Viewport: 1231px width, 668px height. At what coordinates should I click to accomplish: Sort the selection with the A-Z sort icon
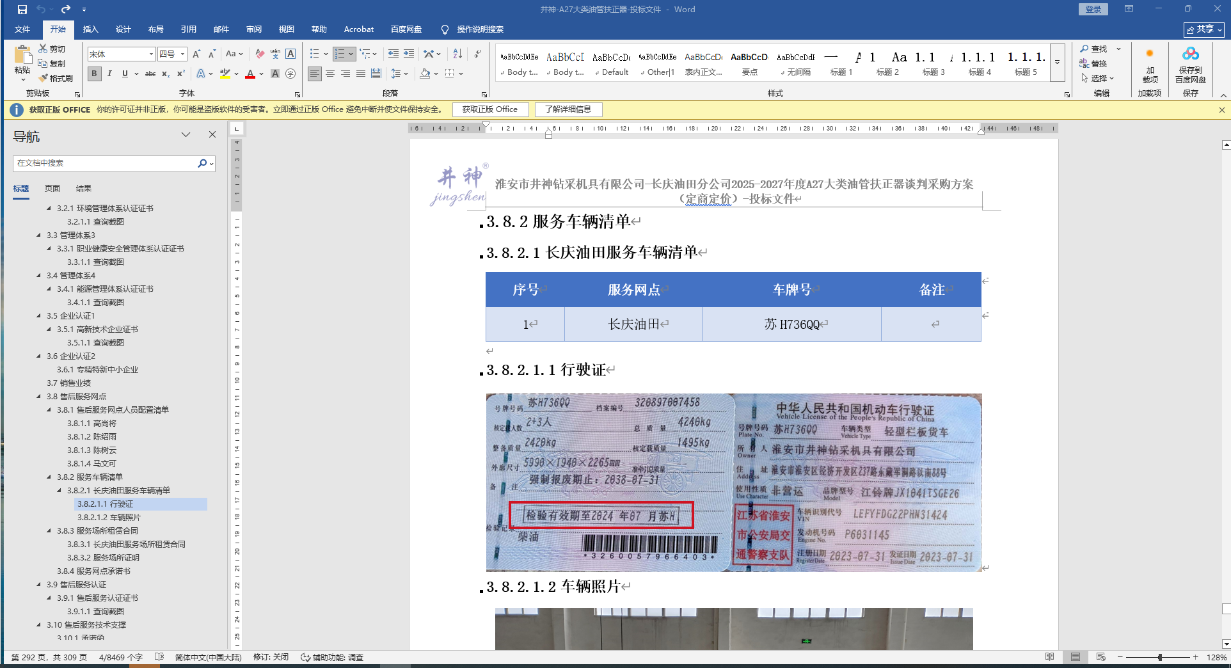[x=457, y=54]
